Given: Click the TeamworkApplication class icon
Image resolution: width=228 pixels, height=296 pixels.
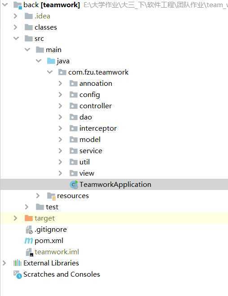Looking at the screenshot, I should [74, 185].
